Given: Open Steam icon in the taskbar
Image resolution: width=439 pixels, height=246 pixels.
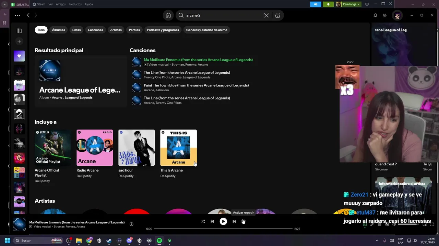Looking at the screenshot, I should point(109,241).
